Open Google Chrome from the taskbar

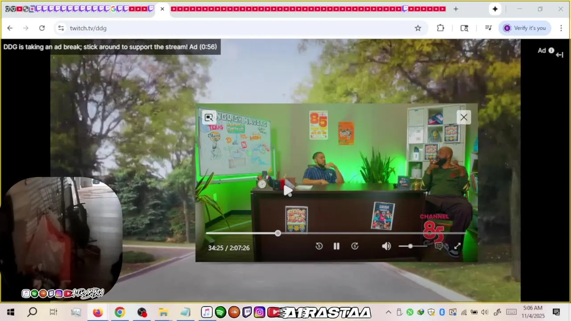coord(120,312)
